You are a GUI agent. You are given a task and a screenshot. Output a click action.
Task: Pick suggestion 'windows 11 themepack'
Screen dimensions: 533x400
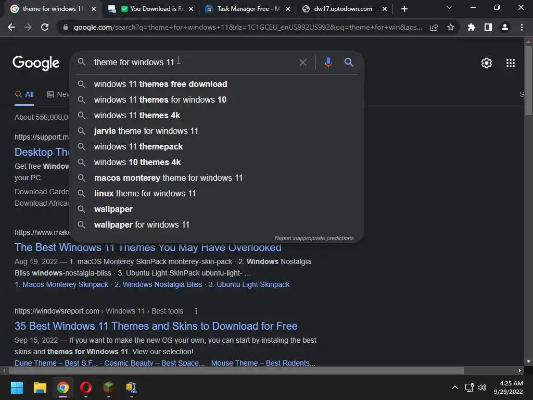pyautogui.click(x=217, y=146)
